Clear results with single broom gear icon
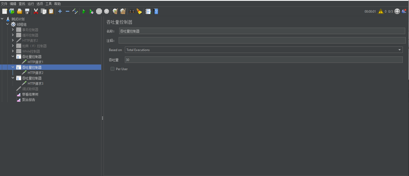The image size is (409, 176). tap(115, 11)
